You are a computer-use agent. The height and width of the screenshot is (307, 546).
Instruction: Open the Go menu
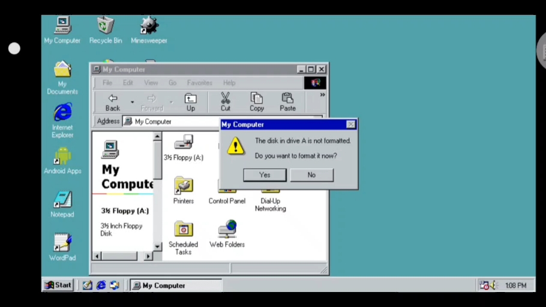pos(172,83)
